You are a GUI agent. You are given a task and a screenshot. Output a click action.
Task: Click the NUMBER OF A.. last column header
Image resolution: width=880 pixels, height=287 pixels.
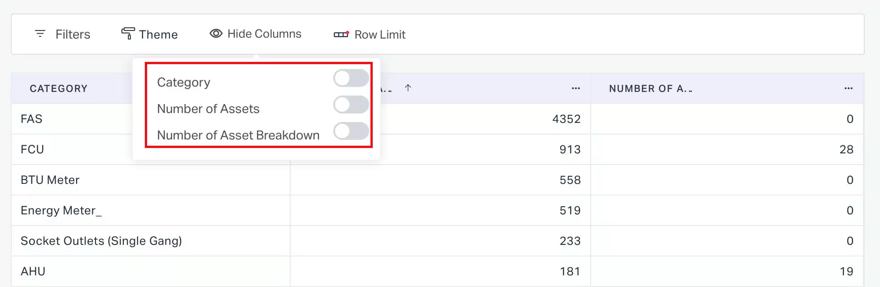[x=651, y=89]
